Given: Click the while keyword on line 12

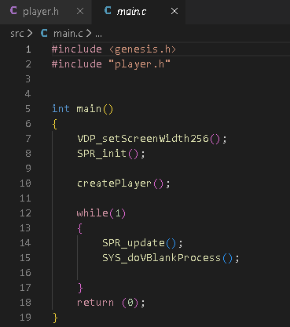Looking at the screenshot, I should [93, 213].
